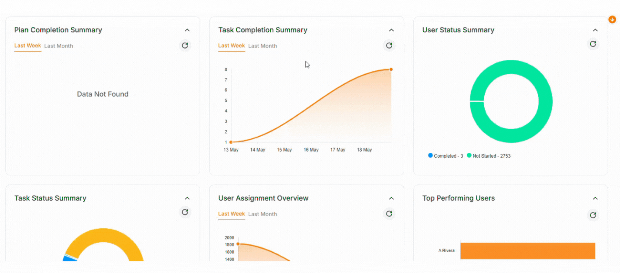Refresh the Task Completion Summary chart
The image size is (620, 273).
coord(389,46)
